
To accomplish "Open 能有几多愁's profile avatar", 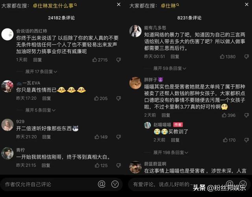I will pyautogui.click(x=135, y=31).
